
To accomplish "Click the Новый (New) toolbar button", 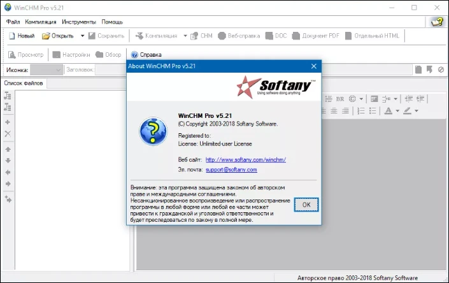I will pyautogui.click(x=22, y=36).
